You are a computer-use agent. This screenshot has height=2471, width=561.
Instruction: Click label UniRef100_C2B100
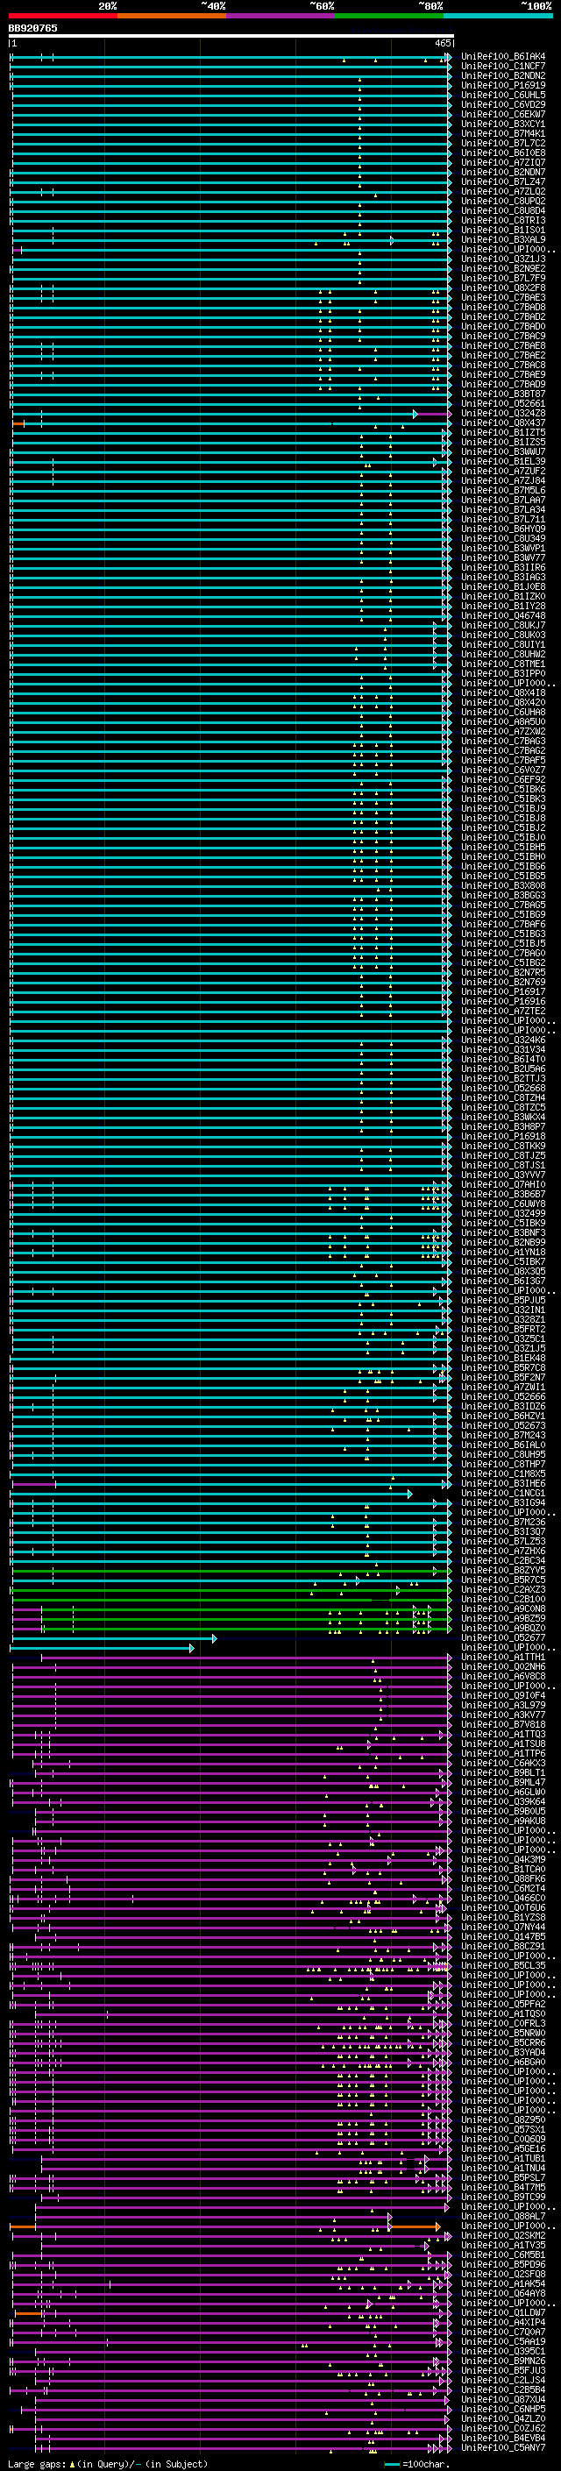pyautogui.click(x=503, y=1599)
